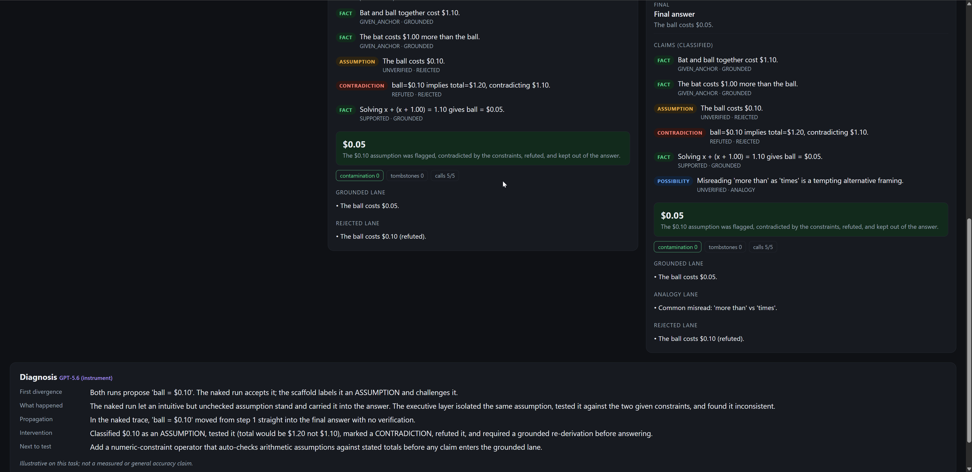This screenshot has height=472, width=972.
Task: Click the 'Diagnosis' heading
Action: click(38, 377)
